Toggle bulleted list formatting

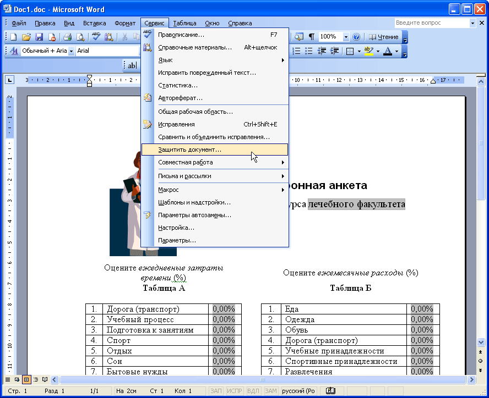309,51
